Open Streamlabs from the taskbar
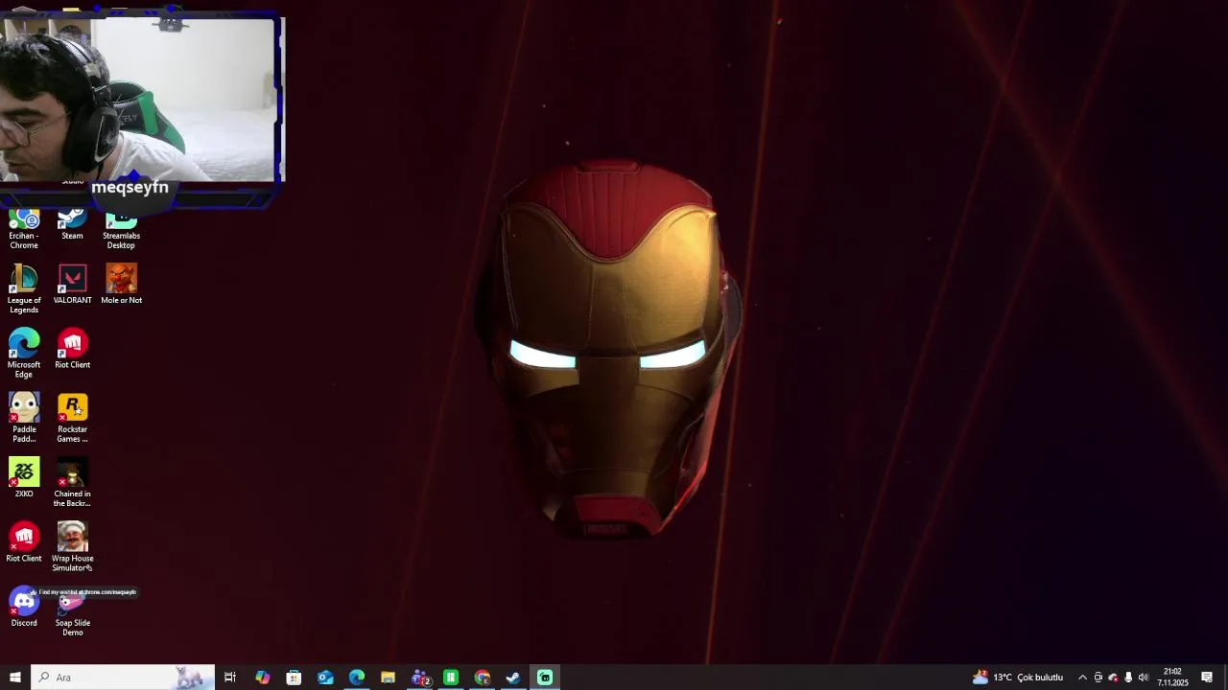This screenshot has height=690, width=1228. 545,678
